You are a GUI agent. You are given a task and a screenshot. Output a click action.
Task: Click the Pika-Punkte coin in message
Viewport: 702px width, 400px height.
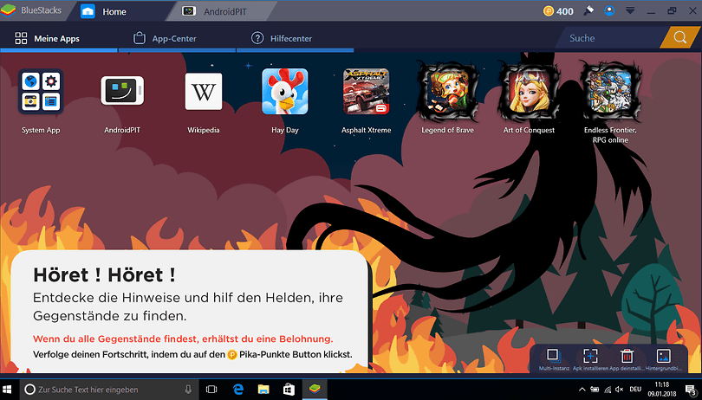(232, 355)
